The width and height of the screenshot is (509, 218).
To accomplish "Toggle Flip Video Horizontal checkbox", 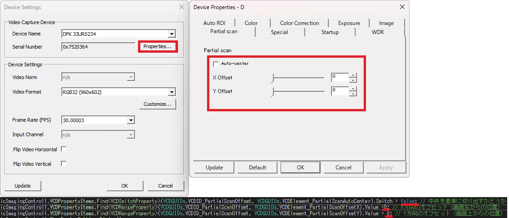I will click(64, 149).
